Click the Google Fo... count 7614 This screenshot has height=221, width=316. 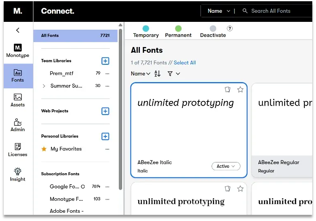[x=96, y=186]
